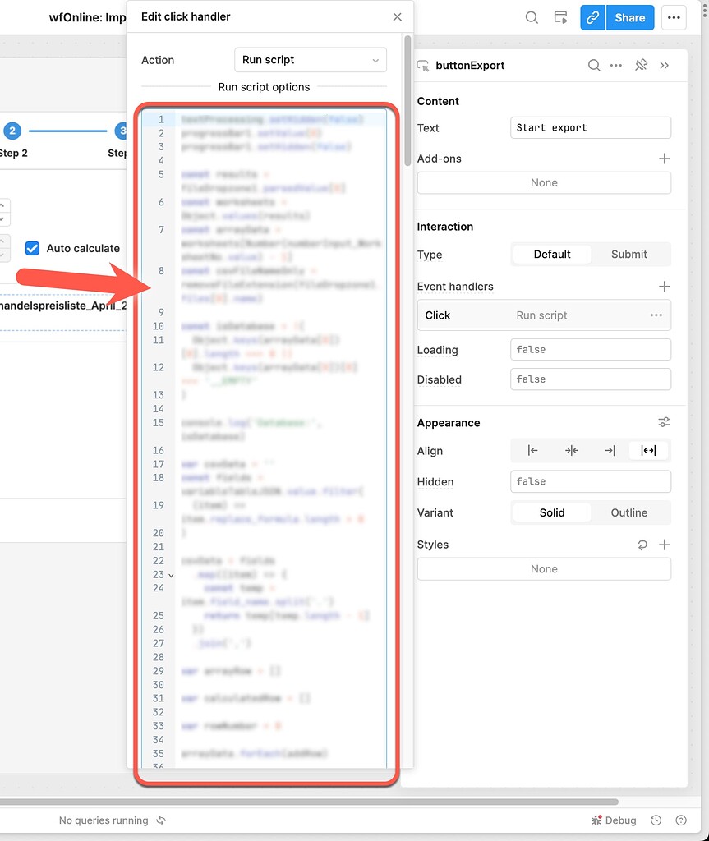Add a new event handler with plus icon
The image size is (709, 841).
click(664, 287)
